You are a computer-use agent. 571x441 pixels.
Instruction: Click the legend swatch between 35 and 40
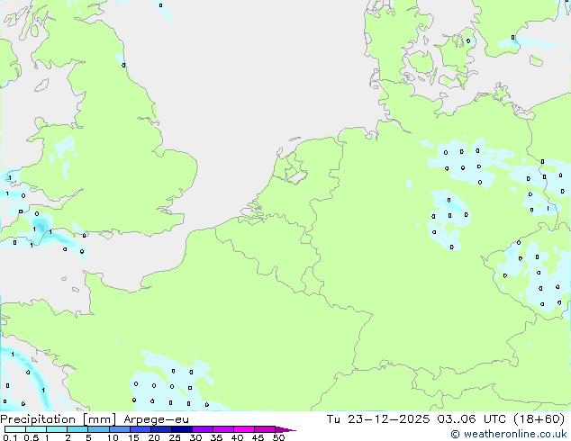click(222, 429)
